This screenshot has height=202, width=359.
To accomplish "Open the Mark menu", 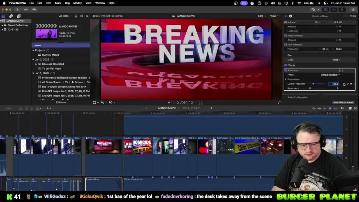I will tap(58, 3).
